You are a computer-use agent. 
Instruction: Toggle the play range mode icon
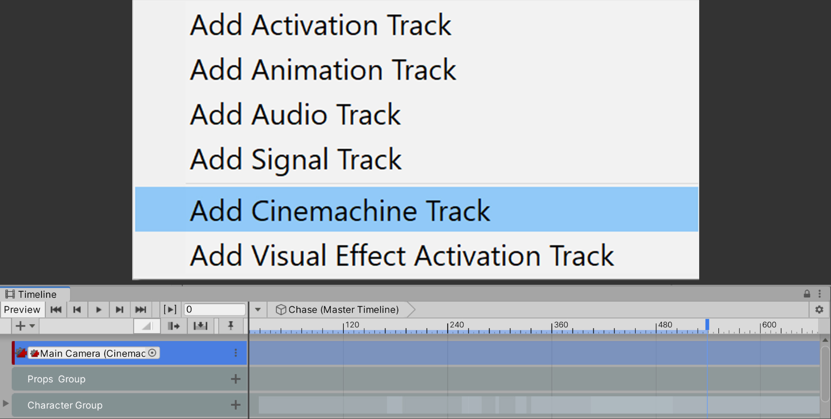click(170, 310)
